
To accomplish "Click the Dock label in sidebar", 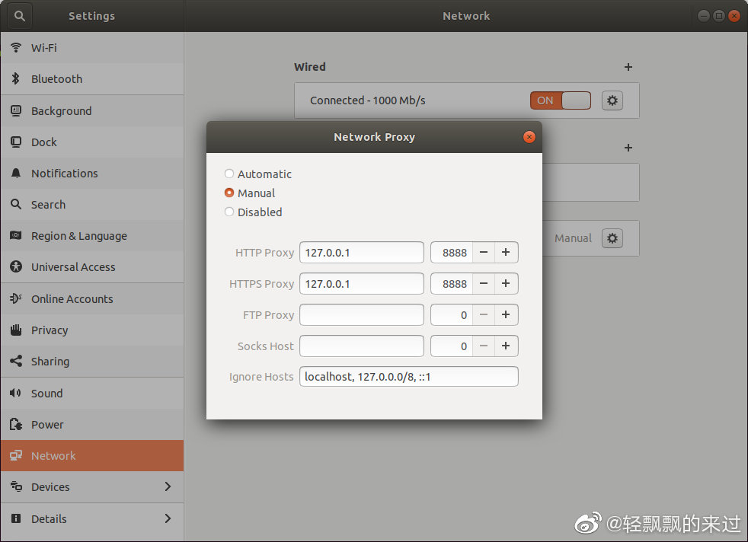I will point(44,142).
